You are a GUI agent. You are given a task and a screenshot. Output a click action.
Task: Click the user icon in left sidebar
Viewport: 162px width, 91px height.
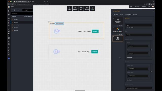(9, 50)
